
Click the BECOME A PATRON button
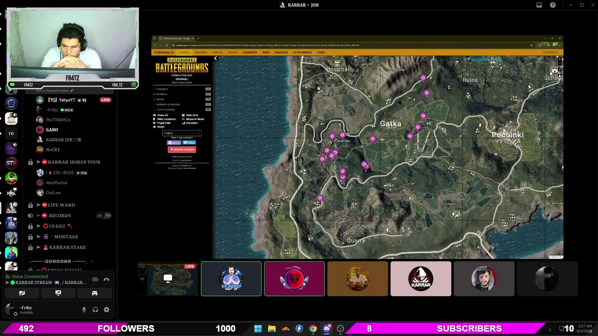pos(182,149)
